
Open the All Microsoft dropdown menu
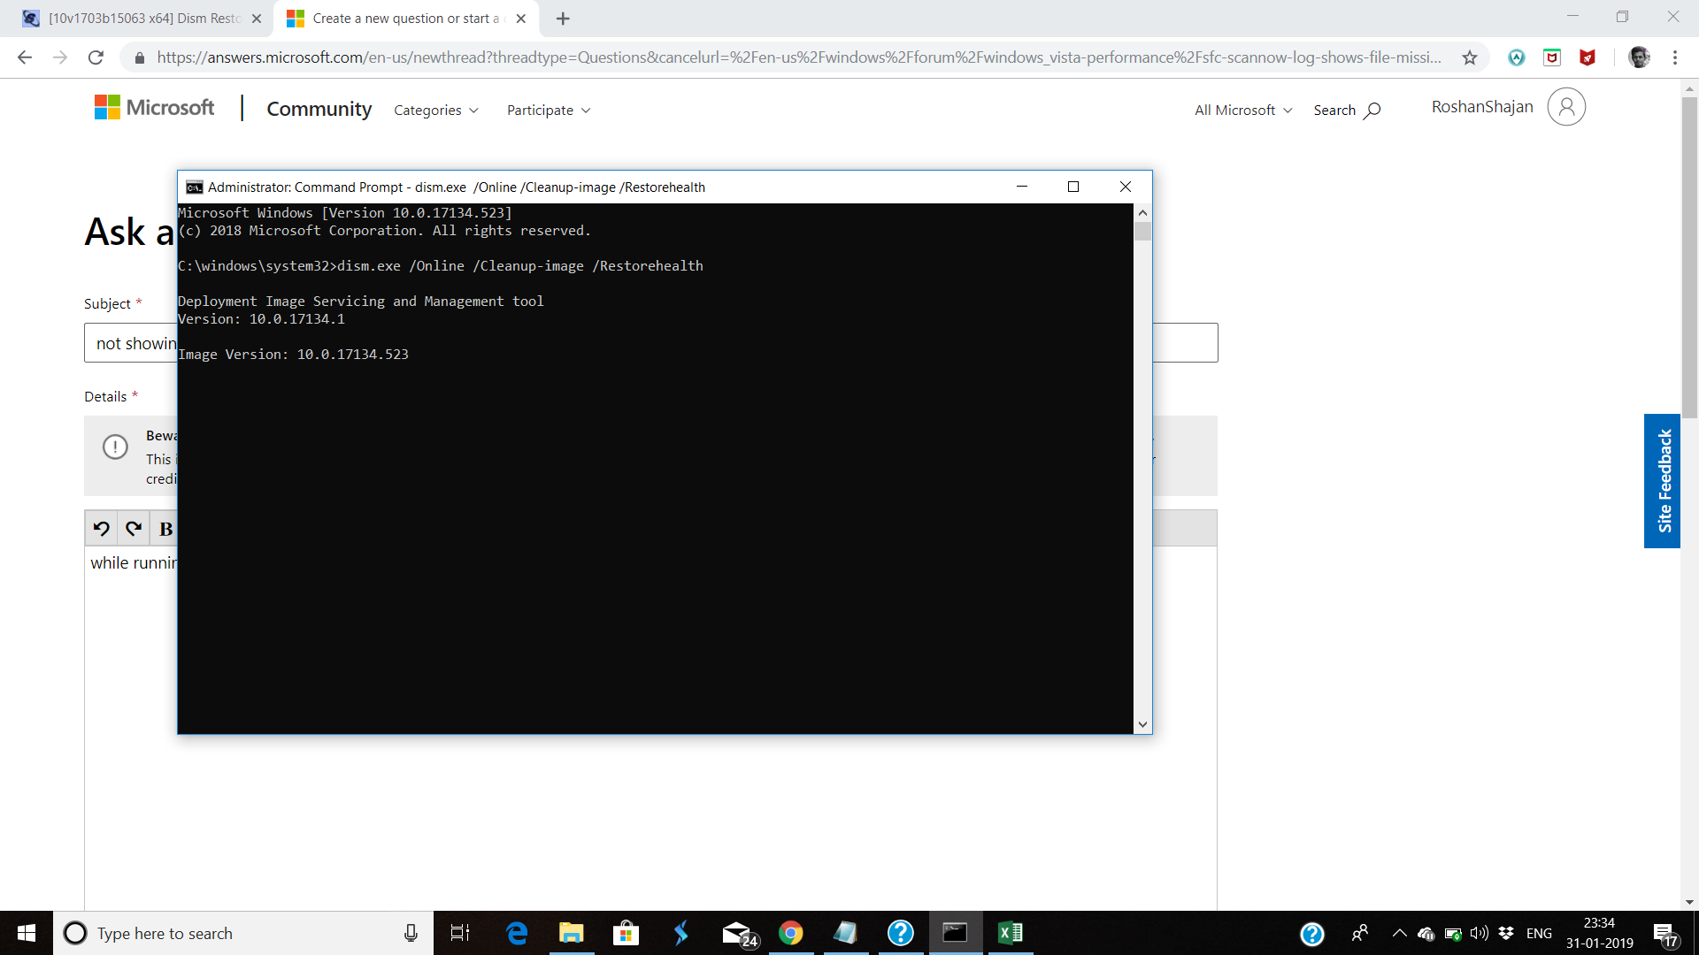point(1242,110)
